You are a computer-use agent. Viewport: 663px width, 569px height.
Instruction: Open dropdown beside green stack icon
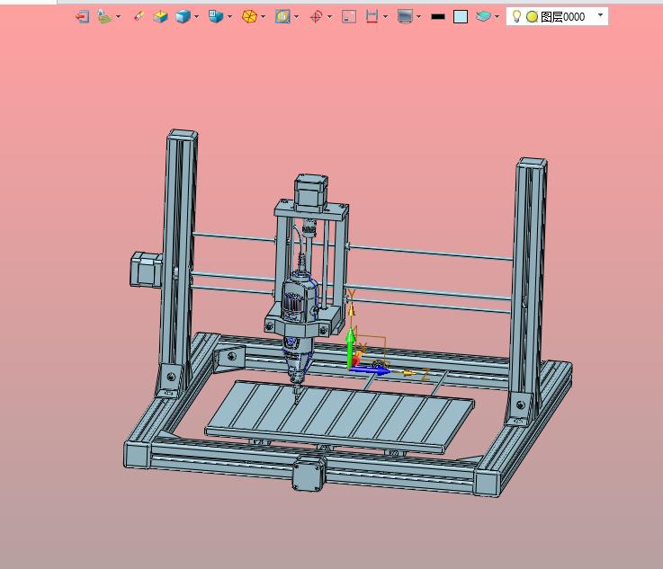(118, 17)
